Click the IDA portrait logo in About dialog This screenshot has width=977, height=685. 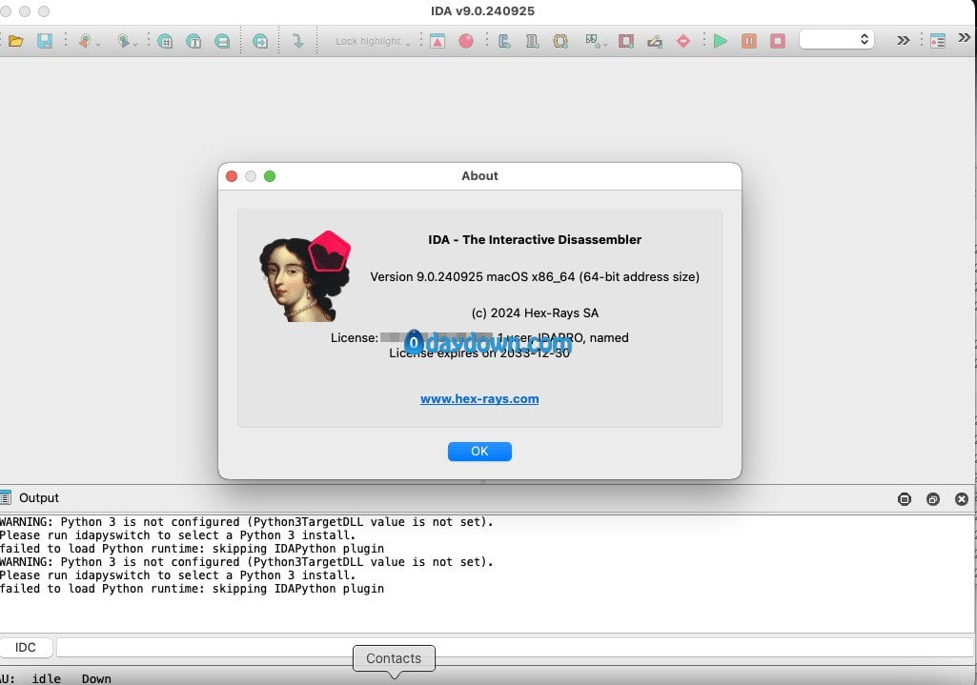pyautogui.click(x=305, y=276)
